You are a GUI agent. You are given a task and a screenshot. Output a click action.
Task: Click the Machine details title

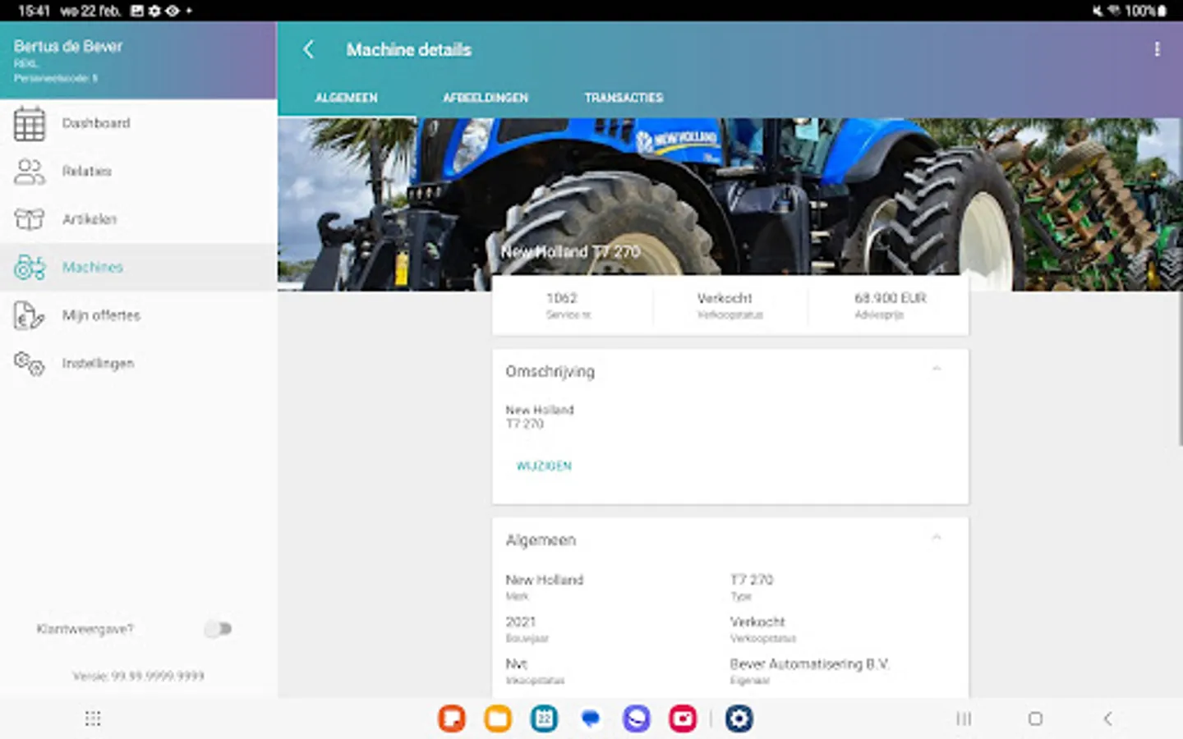click(x=408, y=50)
